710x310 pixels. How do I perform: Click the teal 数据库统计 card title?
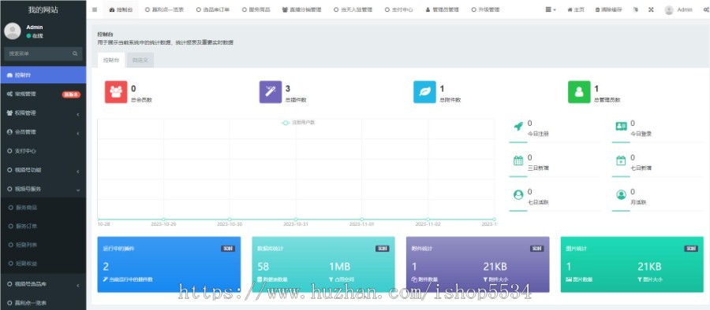[271, 249]
